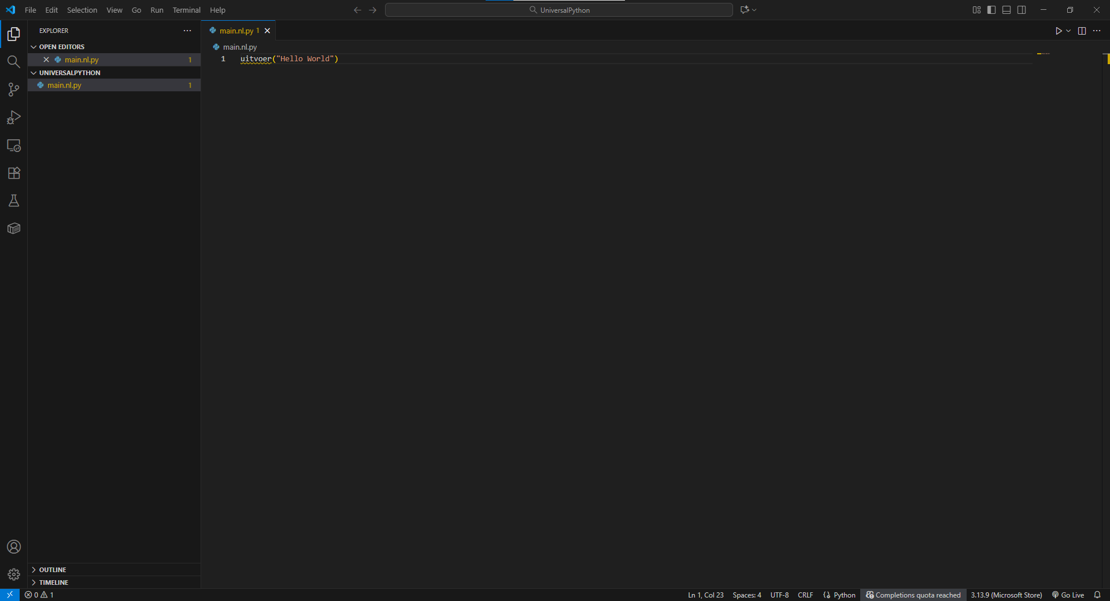Viewport: 1110px width, 601px height.
Task: Select the Testing flask icon
Action: (13, 201)
